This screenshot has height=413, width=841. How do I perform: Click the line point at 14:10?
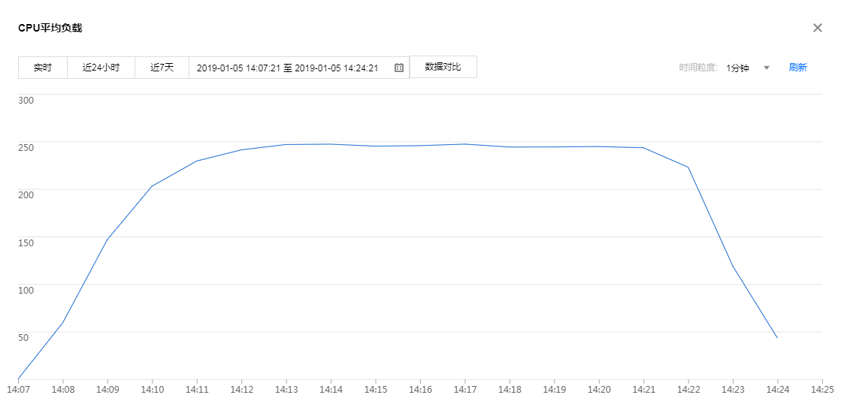click(x=152, y=186)
